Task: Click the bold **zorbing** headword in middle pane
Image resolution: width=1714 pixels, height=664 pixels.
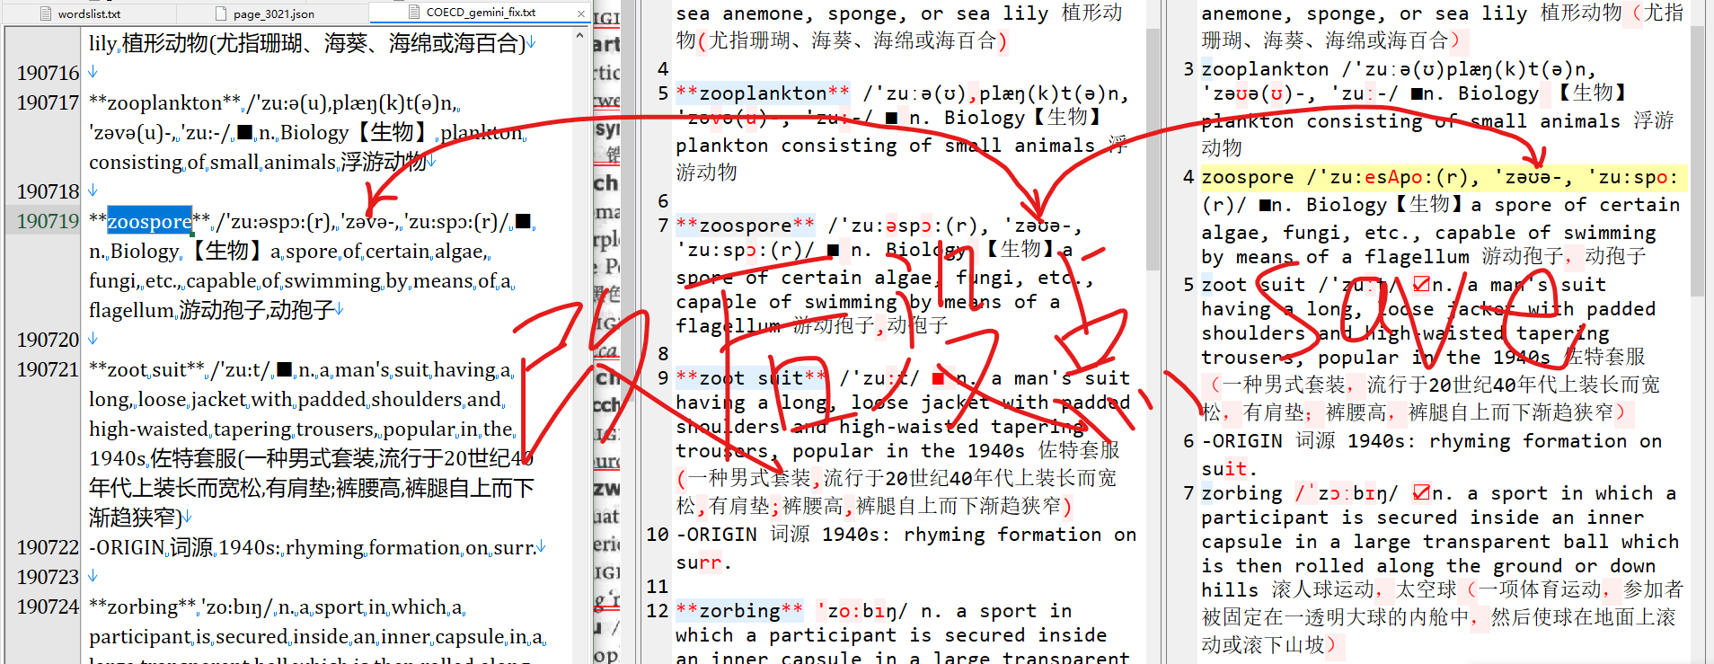Action: pos(738,611)
